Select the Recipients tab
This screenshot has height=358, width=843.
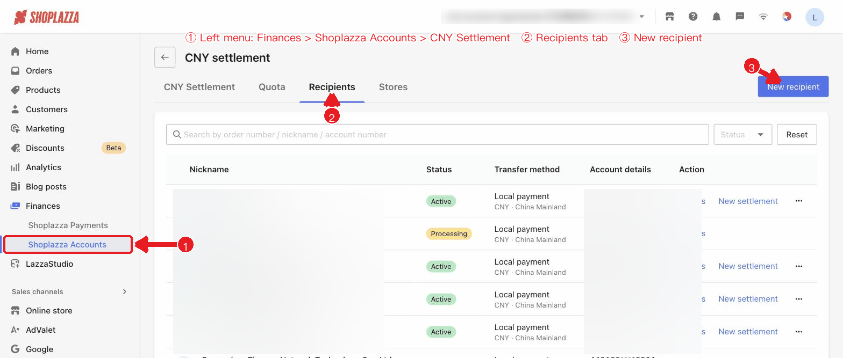pyautogui.click(x=332, y=87)
